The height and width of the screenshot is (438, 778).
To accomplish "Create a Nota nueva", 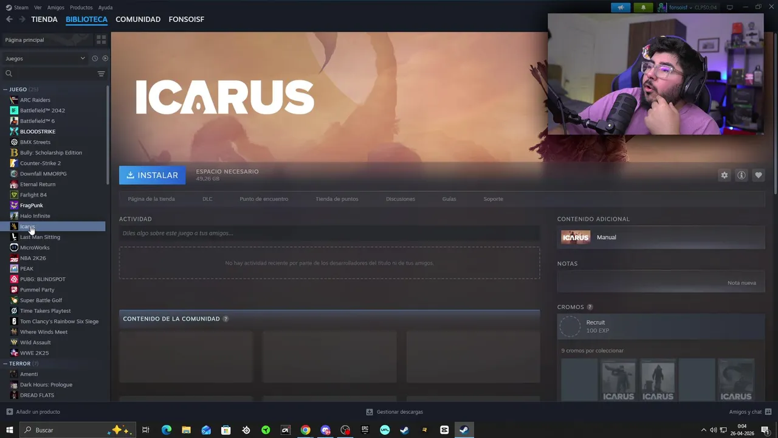I will pyautogui.click(x=742, y=283).
